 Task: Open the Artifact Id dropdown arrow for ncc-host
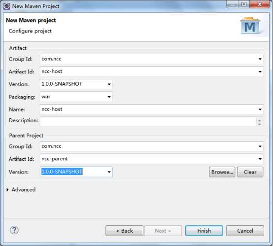click(x=260, y=71)
